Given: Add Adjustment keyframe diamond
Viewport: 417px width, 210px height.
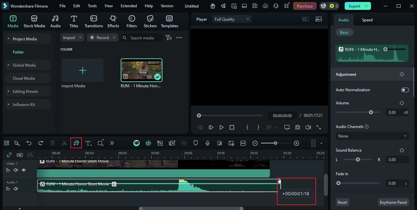Looking at the screenshot, I should coord(402,74).
